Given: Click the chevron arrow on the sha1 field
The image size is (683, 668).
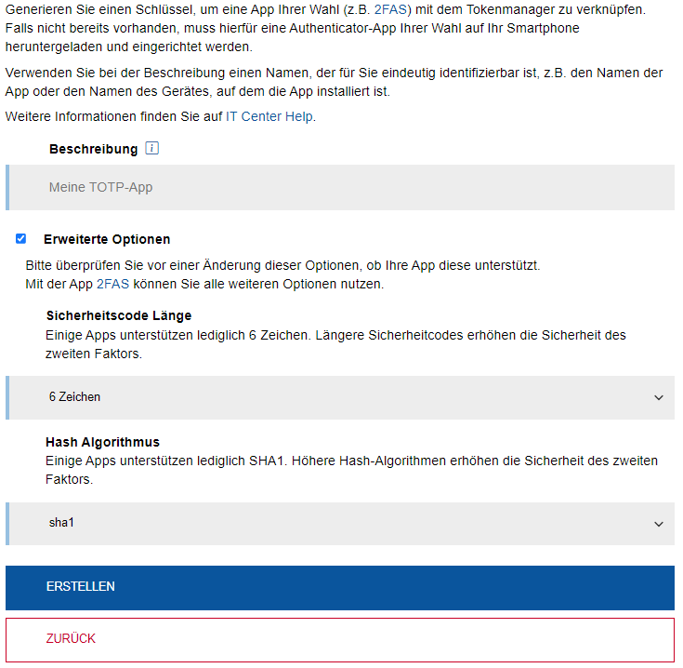Looking at the screenshot, I should click(659, 524).
